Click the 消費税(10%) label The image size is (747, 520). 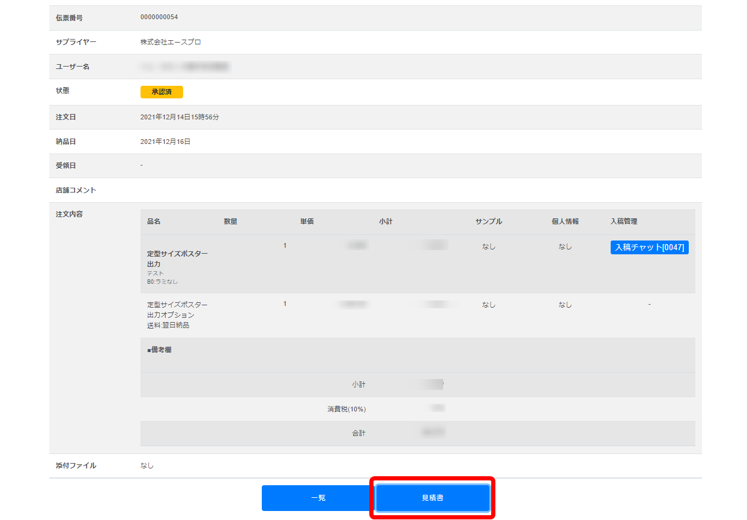coord(346,409)
